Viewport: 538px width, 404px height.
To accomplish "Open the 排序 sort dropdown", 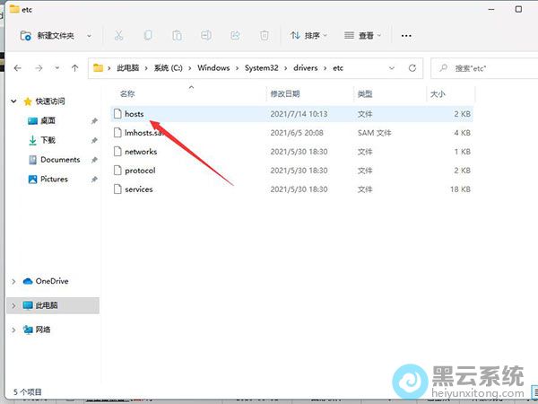I will tap(309, 36).
